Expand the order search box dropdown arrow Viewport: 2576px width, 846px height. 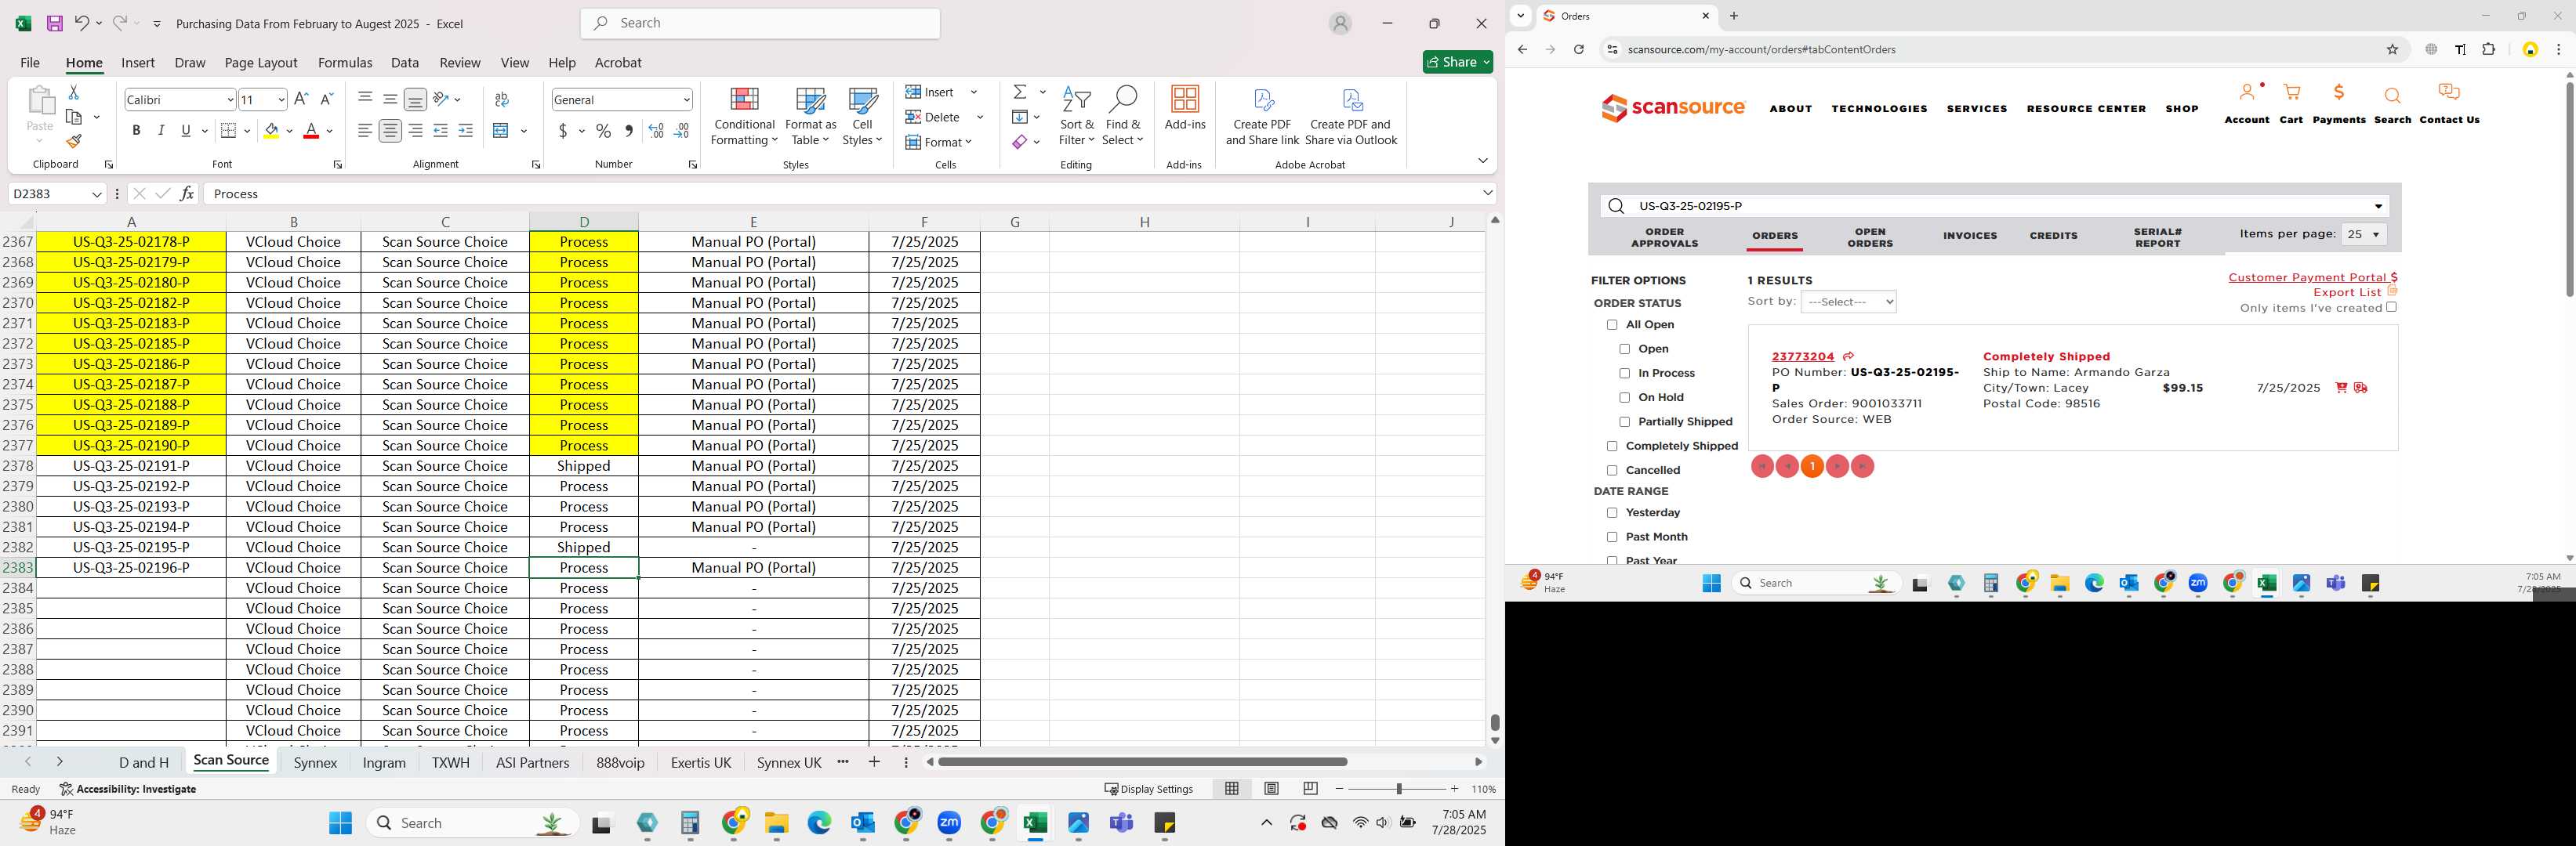point(2378,207)
